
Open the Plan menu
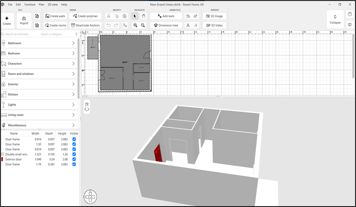[x=41, y=5]
